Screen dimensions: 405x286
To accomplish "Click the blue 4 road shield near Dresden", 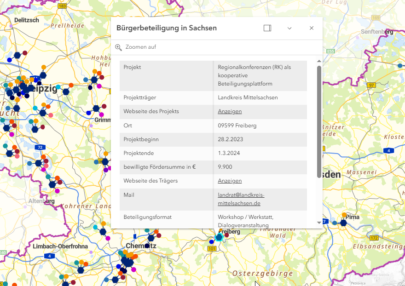I will pyautogui.click(x=389, y=150).
